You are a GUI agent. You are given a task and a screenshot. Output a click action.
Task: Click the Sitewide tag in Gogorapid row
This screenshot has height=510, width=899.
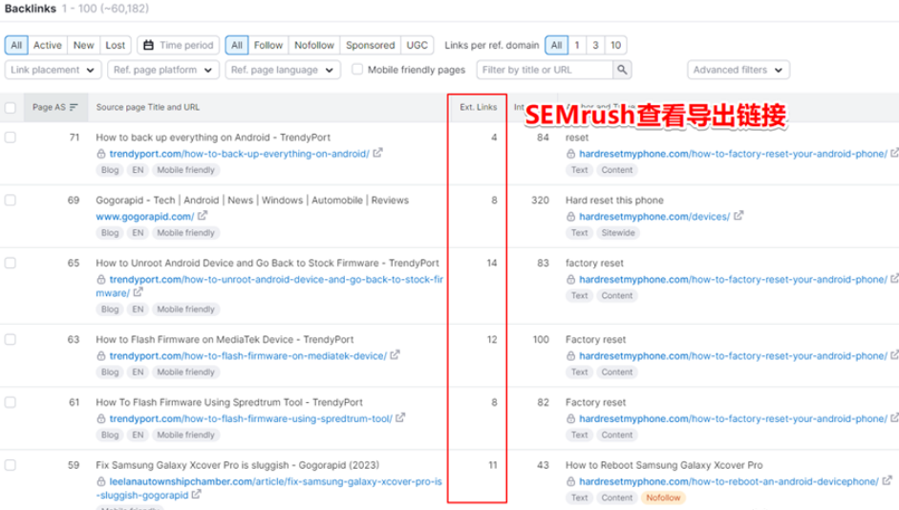[617, 233]
